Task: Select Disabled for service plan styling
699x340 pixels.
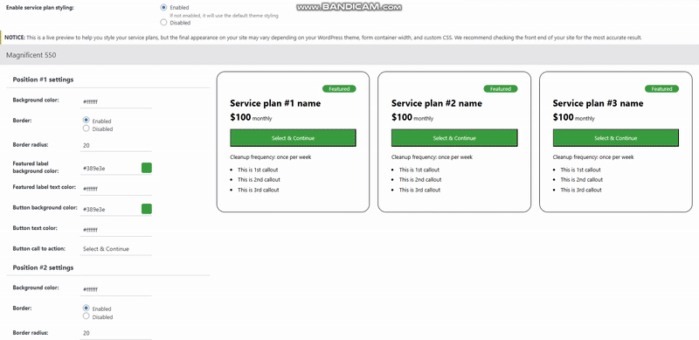Action: point(163,23)
